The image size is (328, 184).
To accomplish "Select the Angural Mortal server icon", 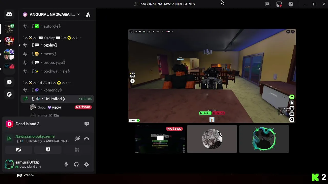I will 9,28.
